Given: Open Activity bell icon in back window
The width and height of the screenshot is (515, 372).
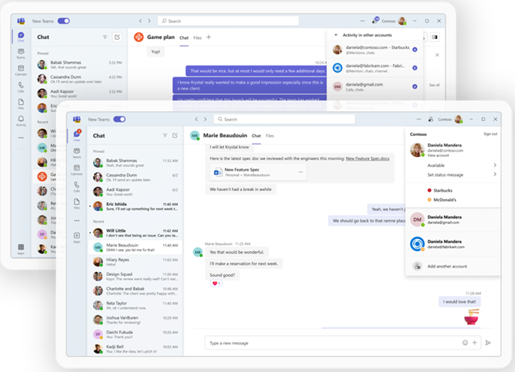Looking at the screenshot, I should tap(21, 120).
